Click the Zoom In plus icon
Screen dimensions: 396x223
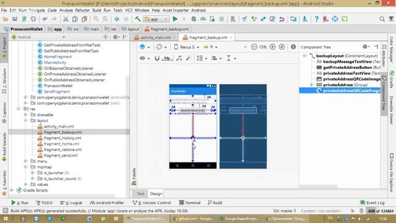pos(272,47)
